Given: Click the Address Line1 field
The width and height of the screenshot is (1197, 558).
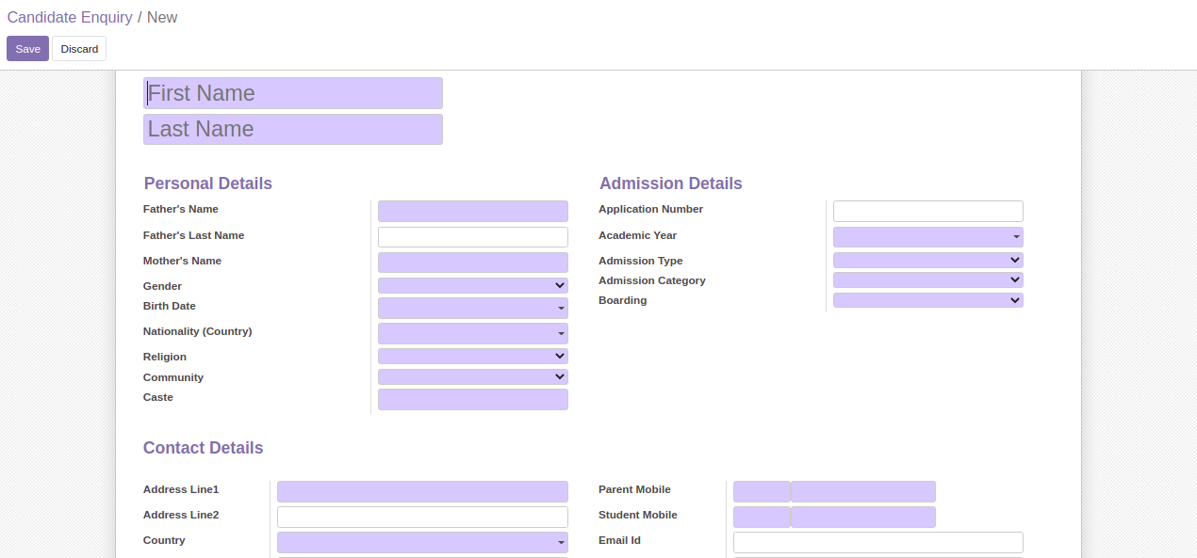Looking at the screenshot, I should click(422, 492).
